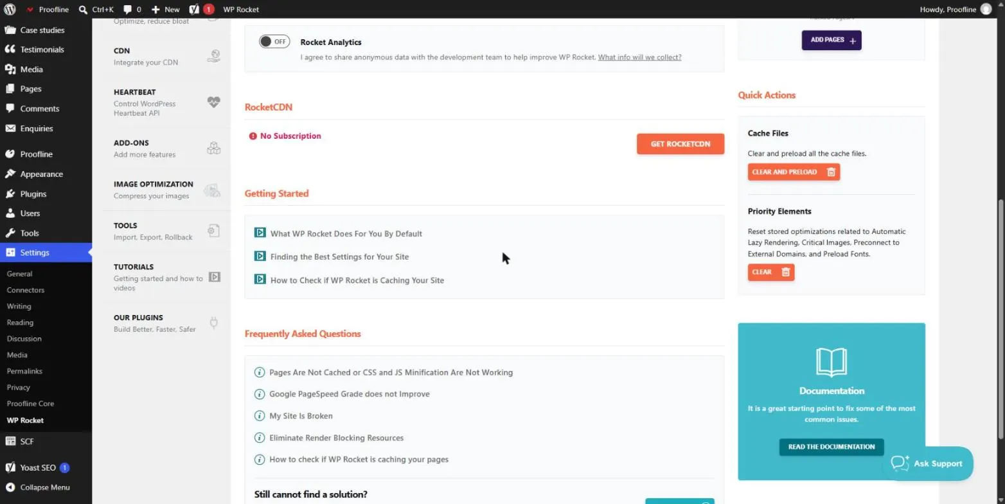
Task: Open How to Check if WP Rocket is Caching Your Site tutorial
Action: pyautogui.click(x=357, y=280)
